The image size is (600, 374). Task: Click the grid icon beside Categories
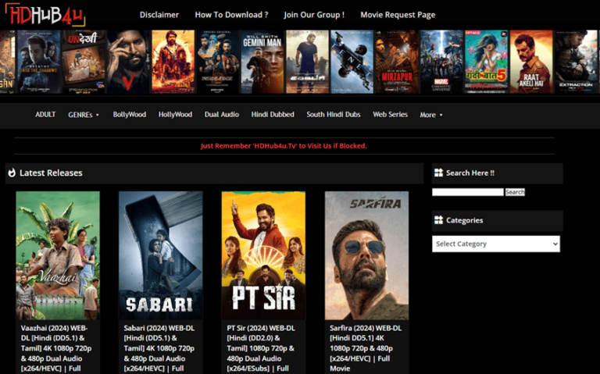click(438, 220)
